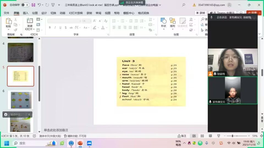Open PowerPoint from the Windows taskbar
The width and height of the screenshot is (264, 148).
click(x=80, y=143)
